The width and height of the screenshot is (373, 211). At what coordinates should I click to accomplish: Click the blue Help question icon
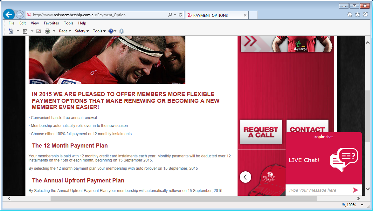[111, 31]
